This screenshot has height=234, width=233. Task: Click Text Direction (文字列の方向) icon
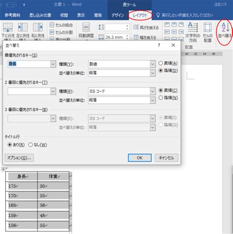pos(193,27)
